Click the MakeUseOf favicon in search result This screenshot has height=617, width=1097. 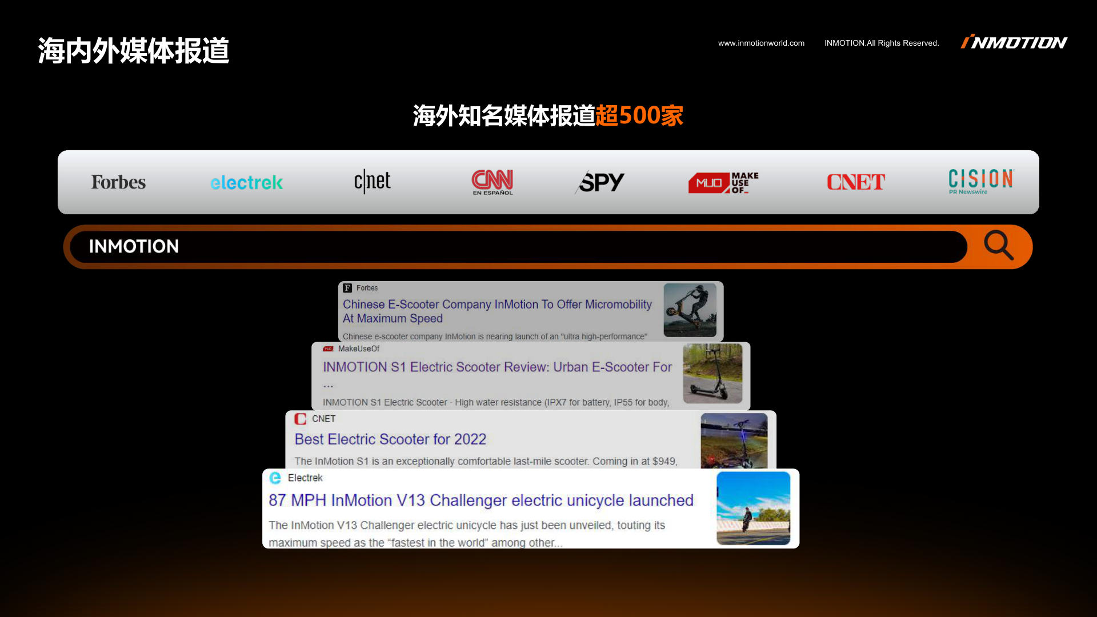[328, 348]
